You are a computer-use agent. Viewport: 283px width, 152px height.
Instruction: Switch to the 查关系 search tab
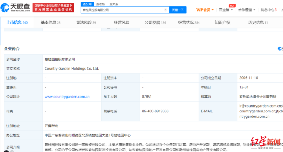[x=113, y=4]
